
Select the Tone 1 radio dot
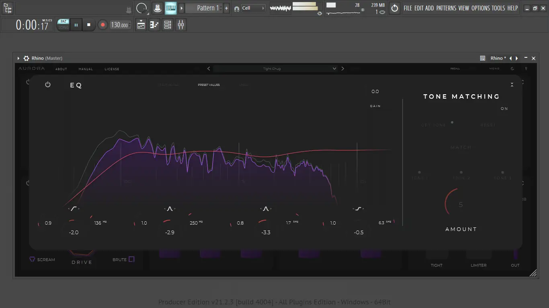pyautogui.click(x=419, y=172)
